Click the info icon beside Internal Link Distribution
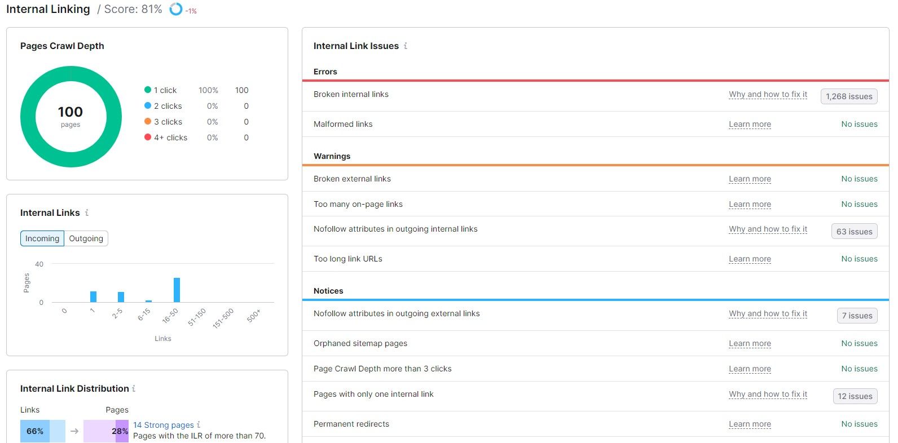Viewport: 898px width, 443px height. [134, 388]
